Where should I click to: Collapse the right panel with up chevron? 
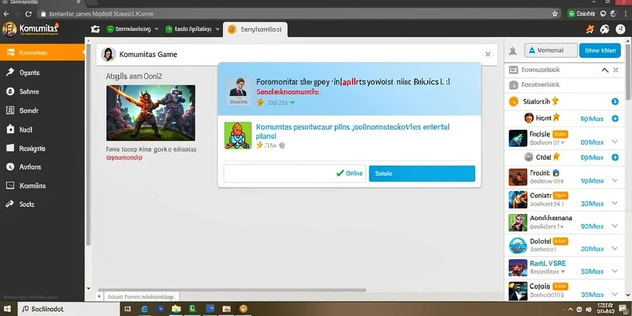pyautogui.click(x=605, y=70)
